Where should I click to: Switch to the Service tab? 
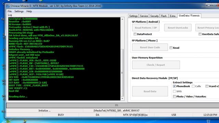pyautogui.click(x=144, y=16)
